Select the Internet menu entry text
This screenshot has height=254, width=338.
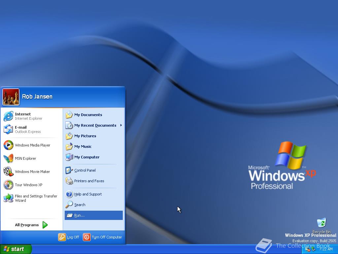point(23,114)
